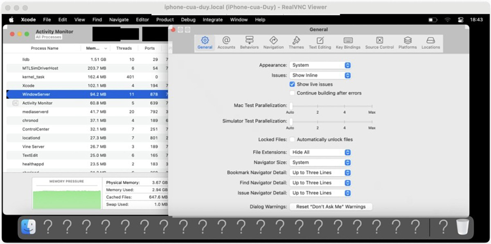Click the Ports column header
Screen dimensions: 491x244
pos(150,48)
